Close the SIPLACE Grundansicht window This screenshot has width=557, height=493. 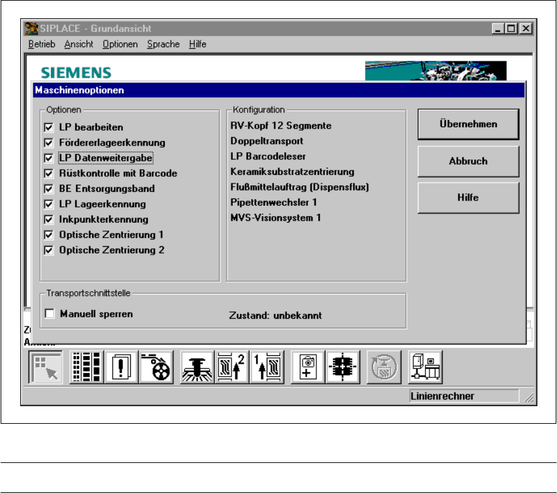click(526, 28)
